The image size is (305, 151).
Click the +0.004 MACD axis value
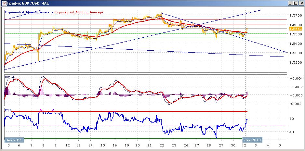295,79
